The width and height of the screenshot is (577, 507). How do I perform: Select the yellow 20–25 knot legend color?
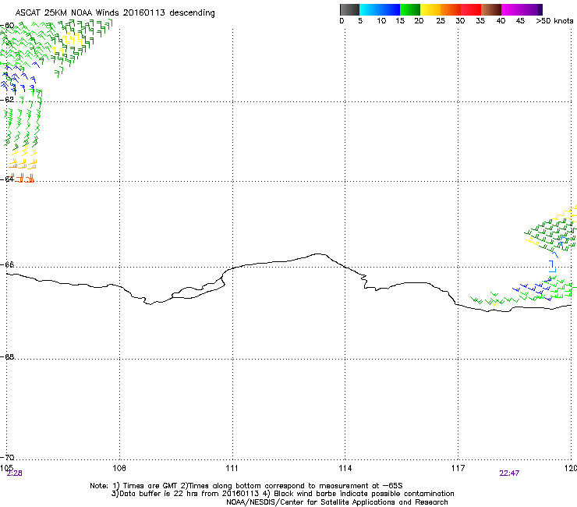[x=430, y=9]
